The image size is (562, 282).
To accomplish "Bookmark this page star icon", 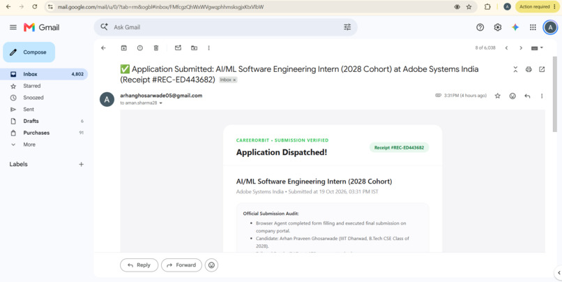I will (469, 7).
